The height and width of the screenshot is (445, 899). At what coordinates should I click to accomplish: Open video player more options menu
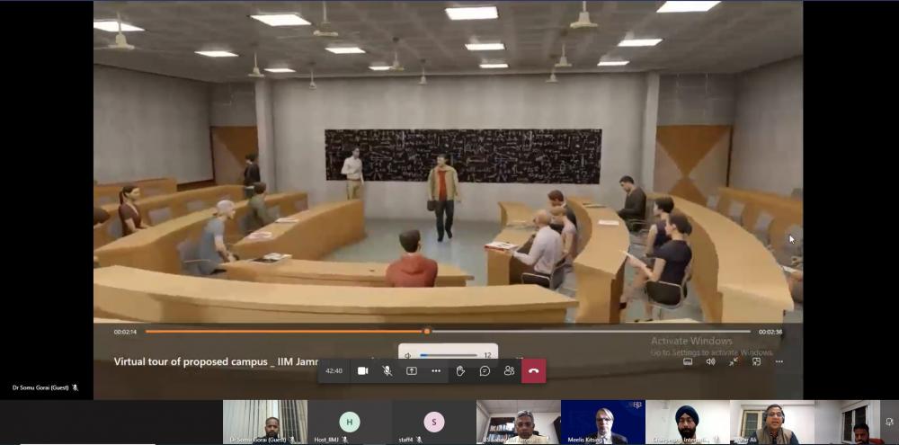779,361
